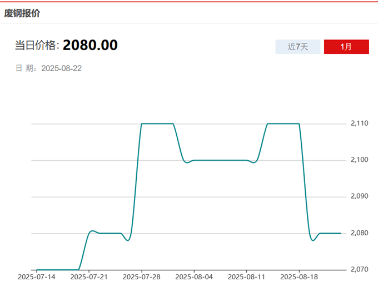Click the 2,070 y-axis label

(x=360, y=269)
